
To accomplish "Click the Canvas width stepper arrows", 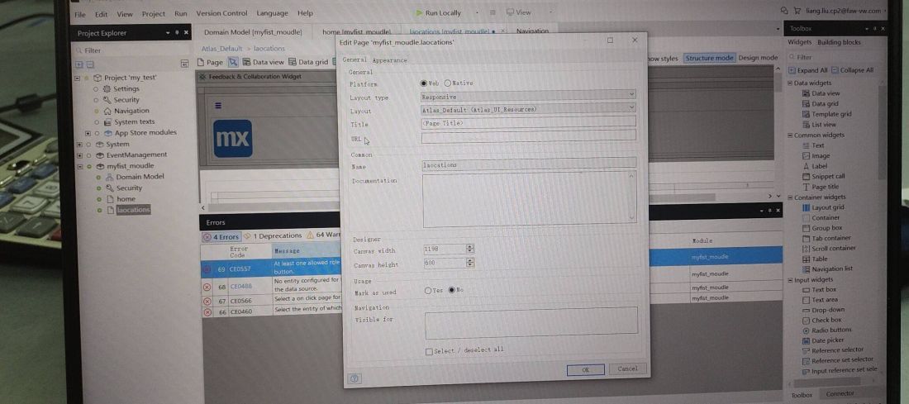I will click(470, 249).
